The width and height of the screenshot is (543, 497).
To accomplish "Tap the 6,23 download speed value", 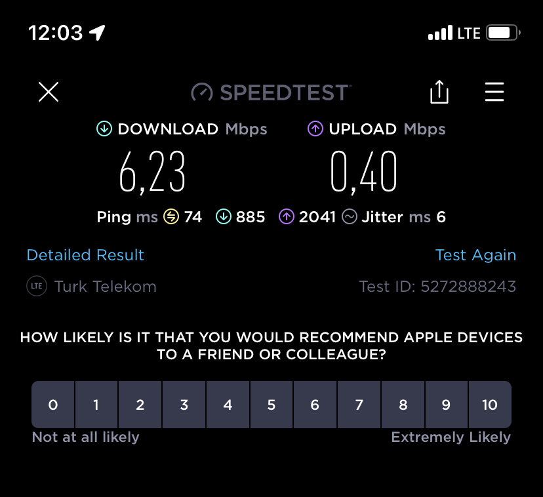I will click(152, 172).
